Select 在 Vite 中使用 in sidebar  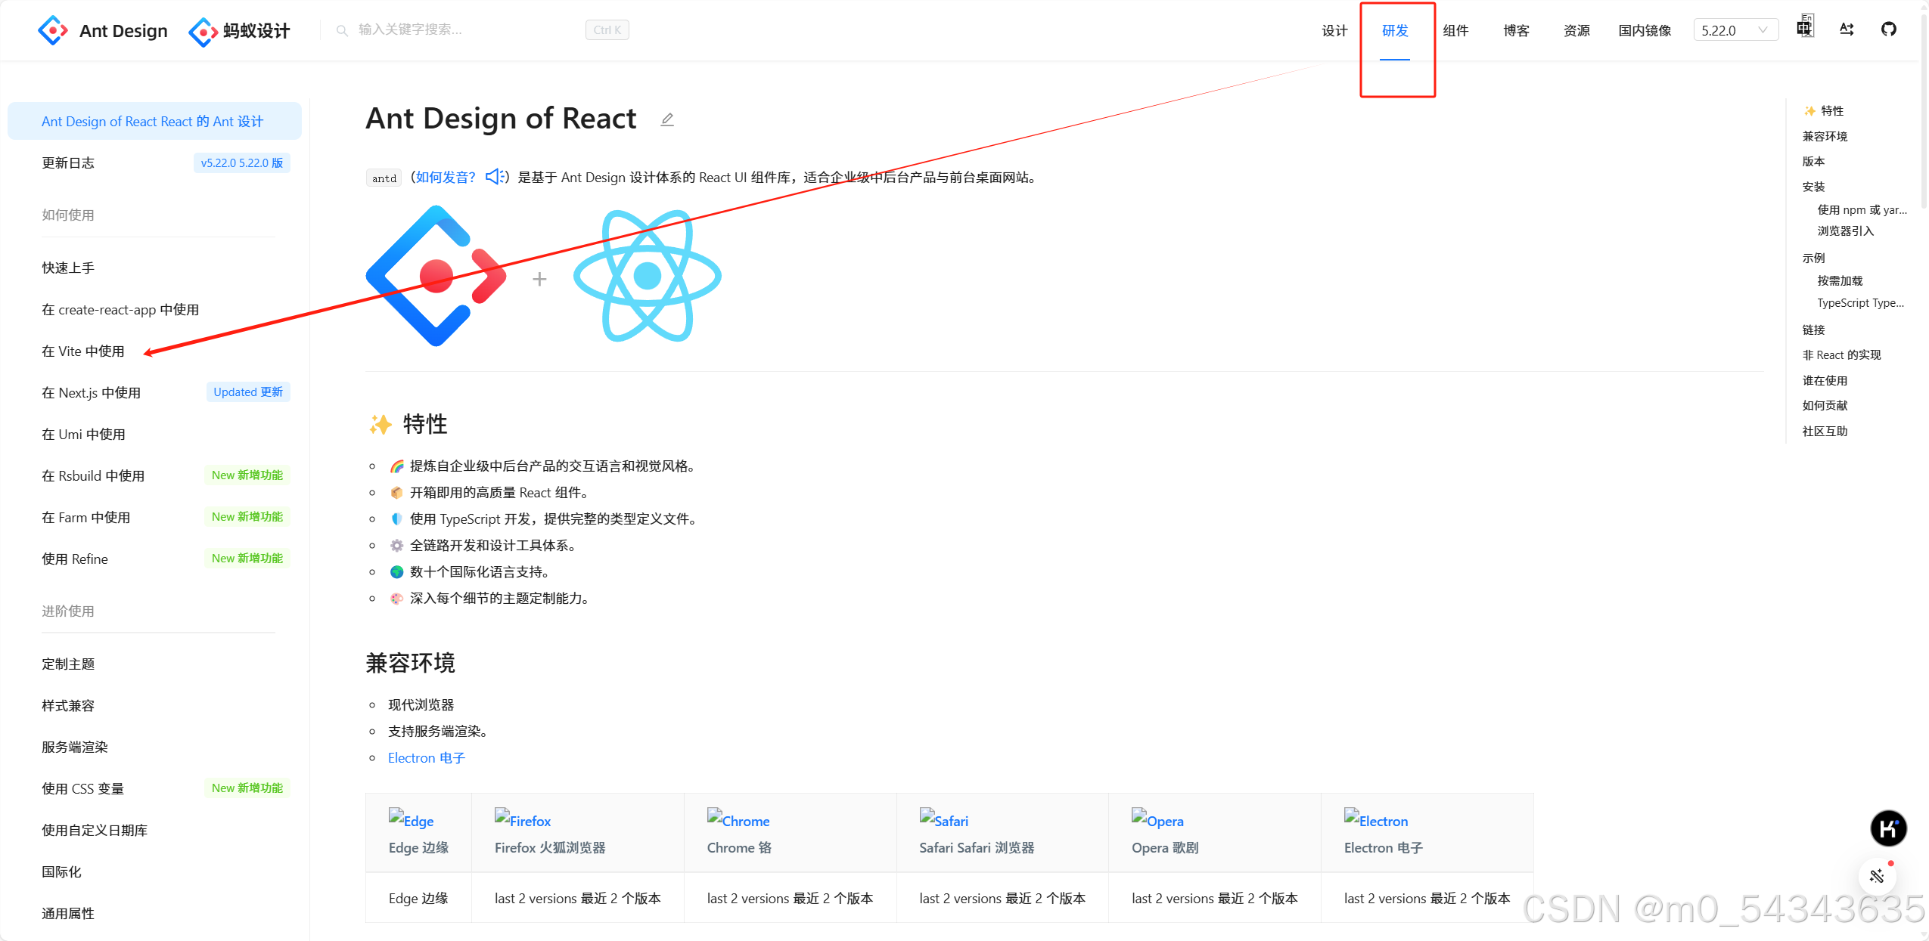click(83, 351)
